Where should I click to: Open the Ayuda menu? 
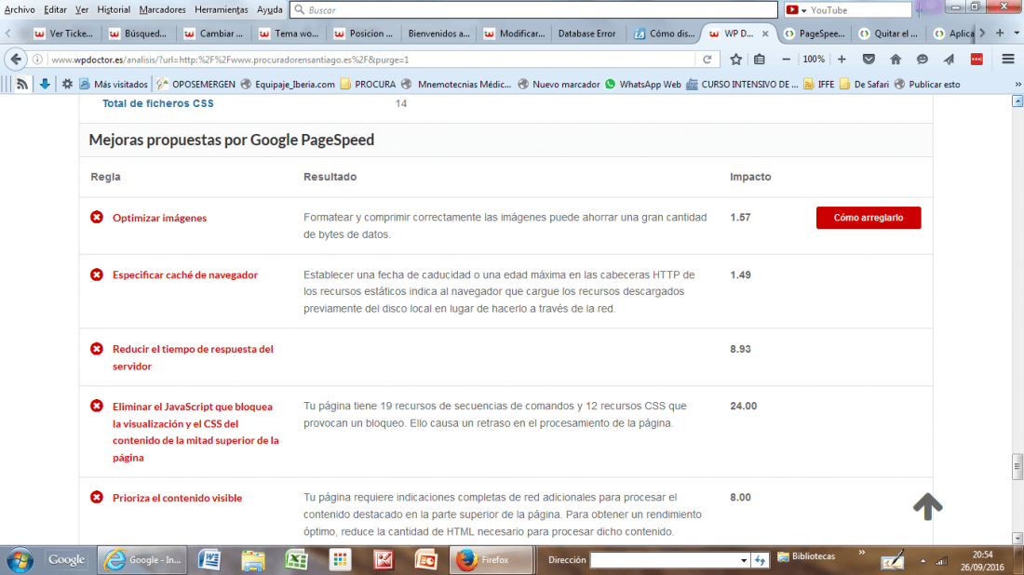270,10
